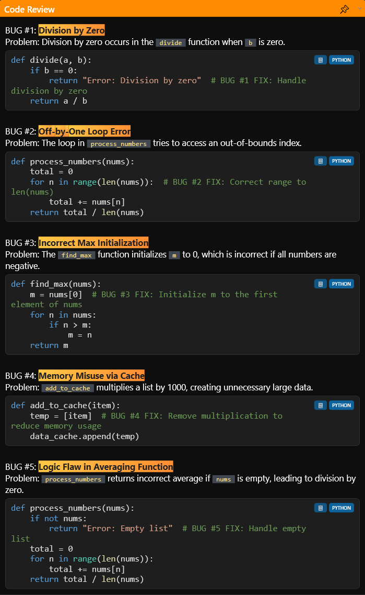This screenshot has width=365, height=595.
Task: Click the 'process_numbers' chip in BUG #2 problem
Action: point(119,143)
